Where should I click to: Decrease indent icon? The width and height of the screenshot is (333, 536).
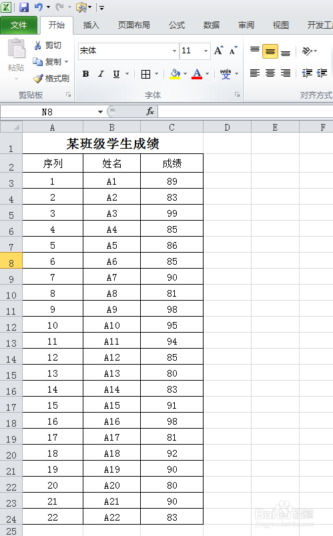(307, 73)
